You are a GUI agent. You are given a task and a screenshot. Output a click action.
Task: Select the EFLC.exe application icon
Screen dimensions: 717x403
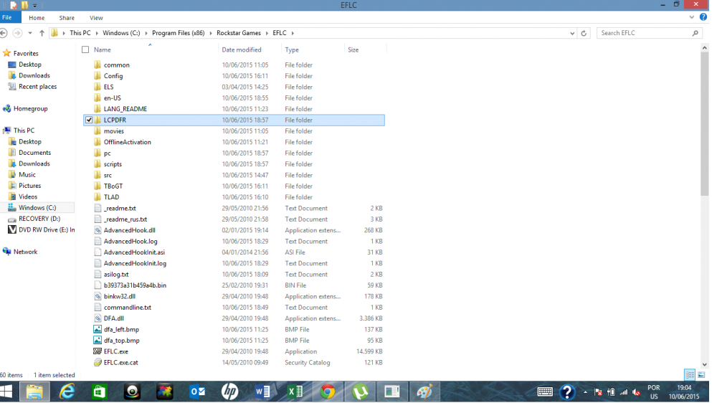click(98, 351)
